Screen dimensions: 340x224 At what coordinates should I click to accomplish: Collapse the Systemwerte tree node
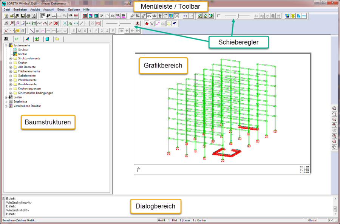[x=6, y=45]
